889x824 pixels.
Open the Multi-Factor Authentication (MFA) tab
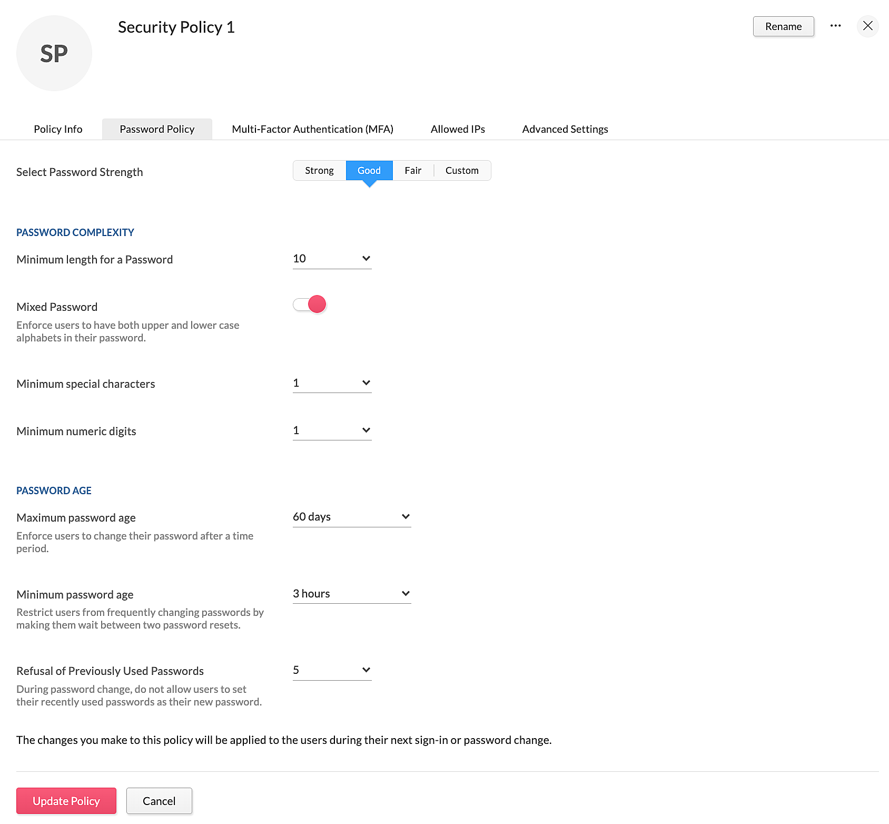pos(312,129)
